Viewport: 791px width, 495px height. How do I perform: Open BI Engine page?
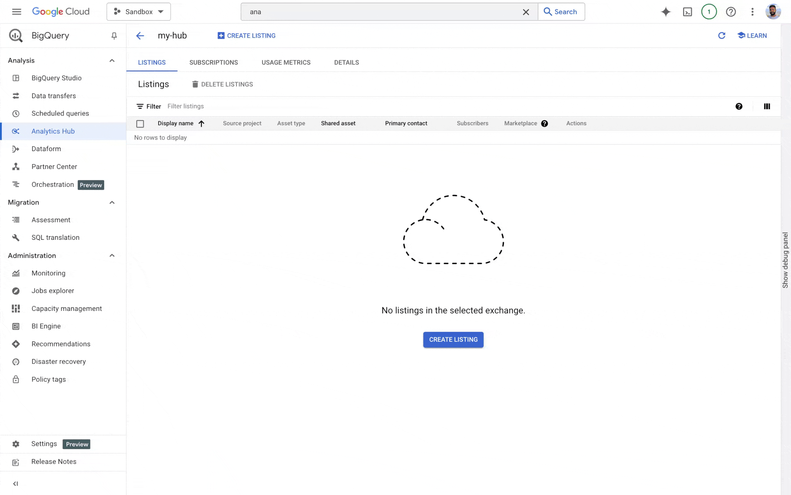[x=63, y=326]
